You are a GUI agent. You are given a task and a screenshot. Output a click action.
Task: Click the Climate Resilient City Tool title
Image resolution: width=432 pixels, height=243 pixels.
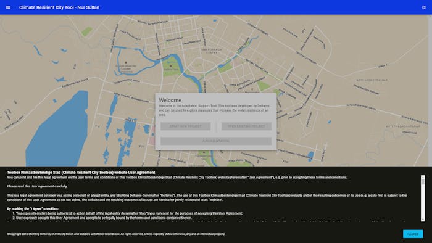click(x=59, y=7)
